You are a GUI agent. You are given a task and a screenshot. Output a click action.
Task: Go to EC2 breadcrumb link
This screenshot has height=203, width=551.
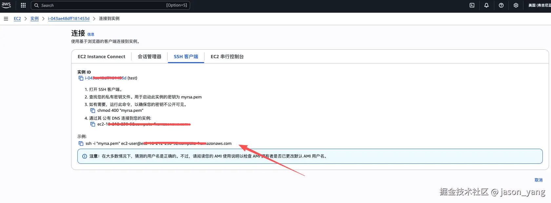[17, 19]
